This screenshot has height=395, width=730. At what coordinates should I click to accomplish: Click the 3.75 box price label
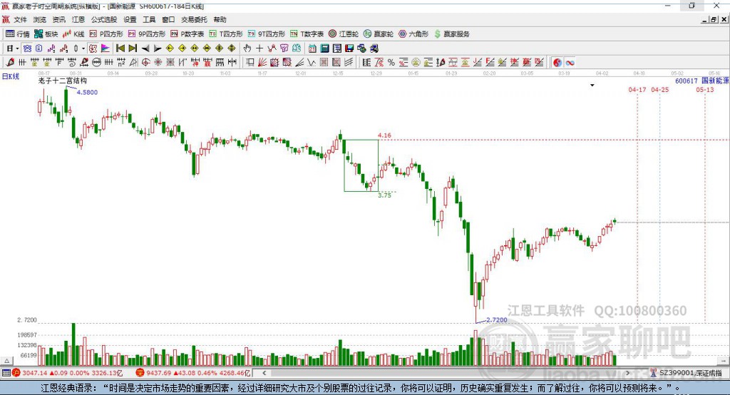click(384, 195)
